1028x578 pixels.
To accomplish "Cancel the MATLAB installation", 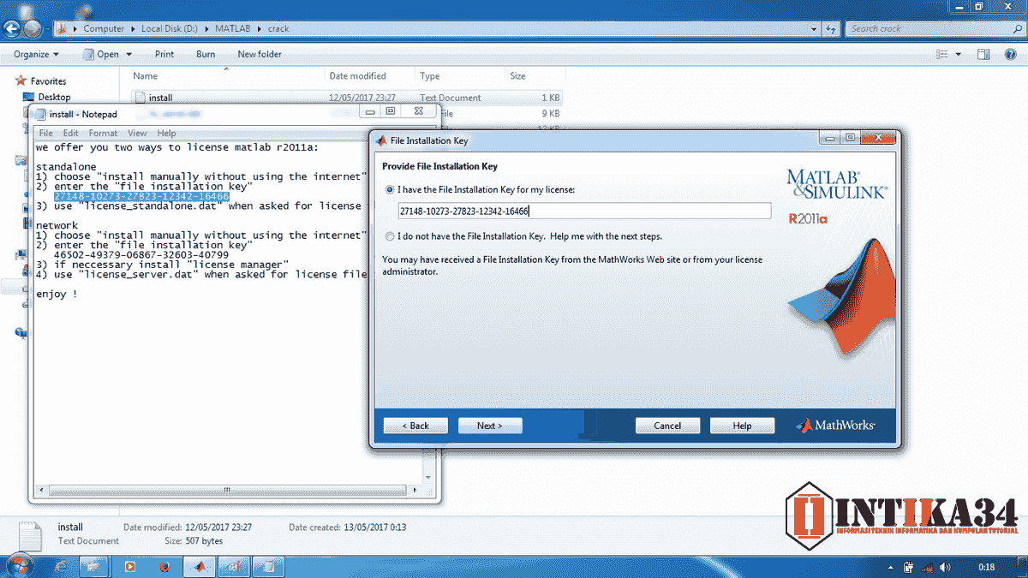I will click(x=667, y=426).
